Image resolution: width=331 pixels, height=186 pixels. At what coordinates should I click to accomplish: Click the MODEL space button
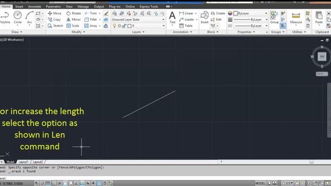pyautogui.click(x=260, y=183)
